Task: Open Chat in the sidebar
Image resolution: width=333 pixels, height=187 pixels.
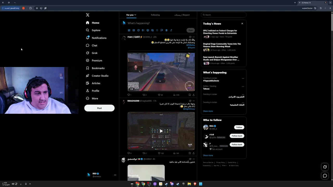Action: [x=92, y=45]
